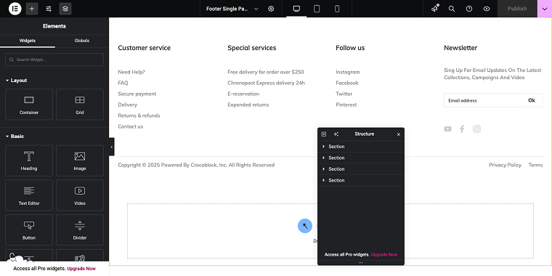
Task: Preview changes with eye icon
Action: [x=487, y=9]
